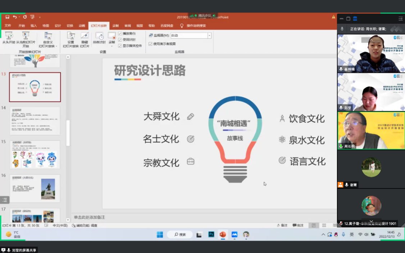Show hidden system tray icons chevron

[x=323, y=234]
